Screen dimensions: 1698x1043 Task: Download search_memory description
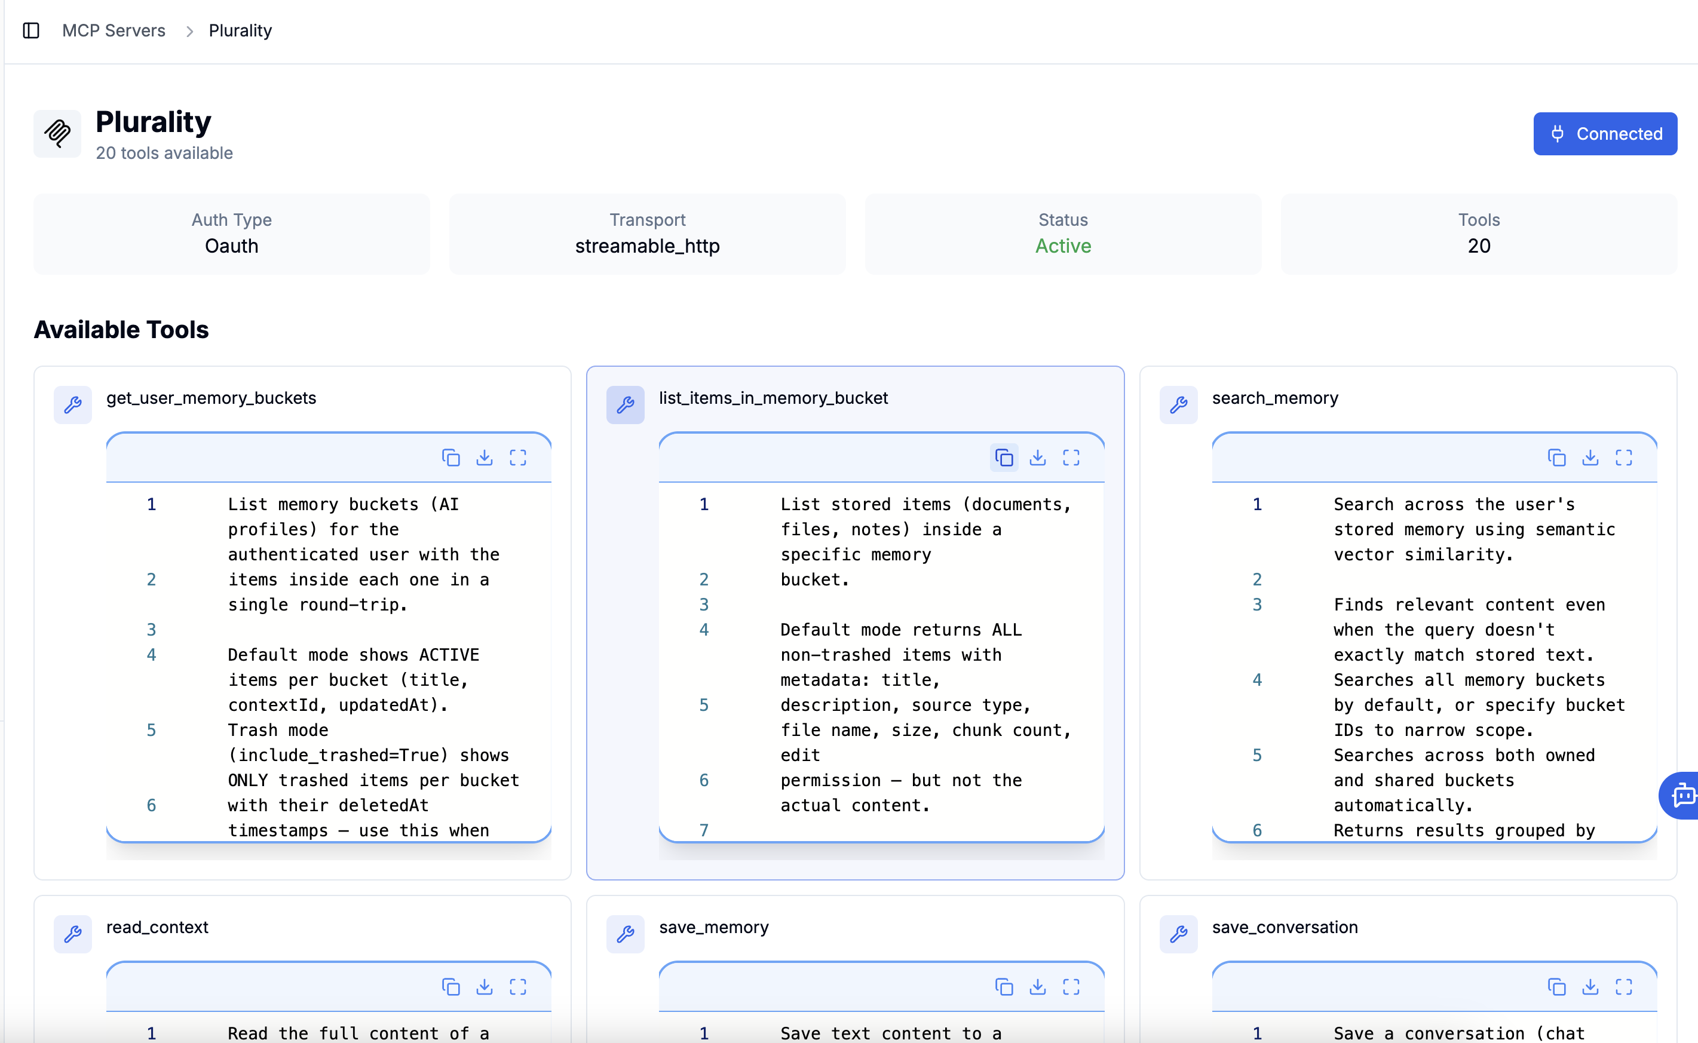(1590, 458)
